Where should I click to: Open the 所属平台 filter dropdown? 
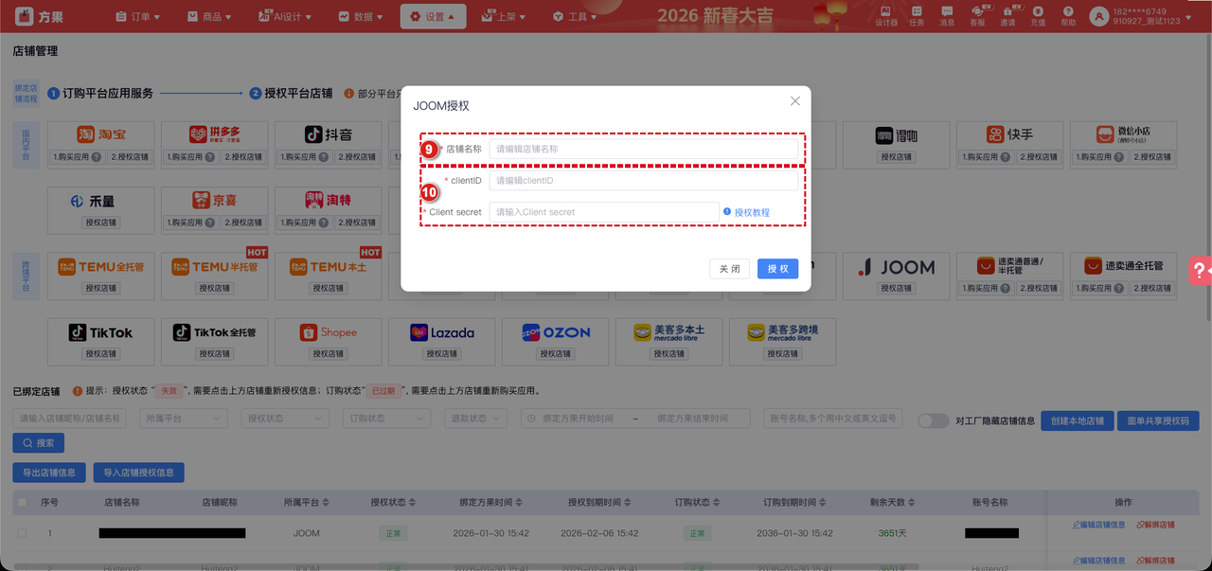(184, 419)
